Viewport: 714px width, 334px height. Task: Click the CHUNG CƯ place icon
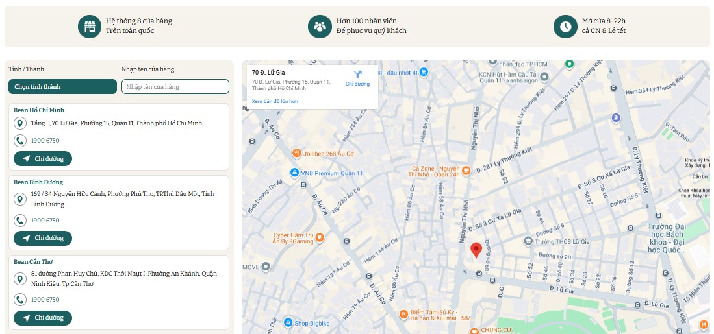point(474,331)
